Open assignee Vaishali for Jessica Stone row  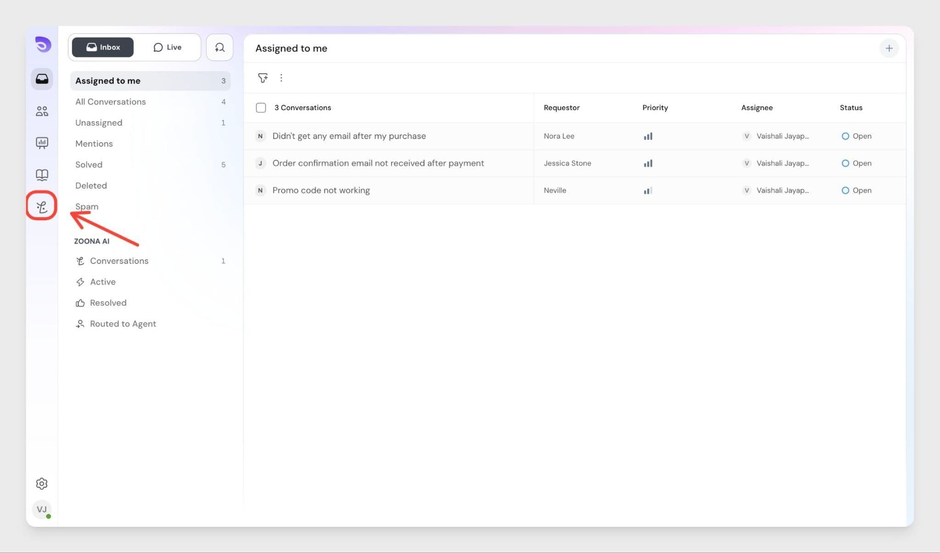tap(782, 163)
